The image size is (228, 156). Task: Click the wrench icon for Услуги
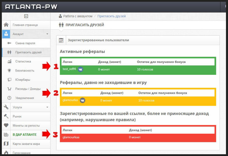coord(6,107)
